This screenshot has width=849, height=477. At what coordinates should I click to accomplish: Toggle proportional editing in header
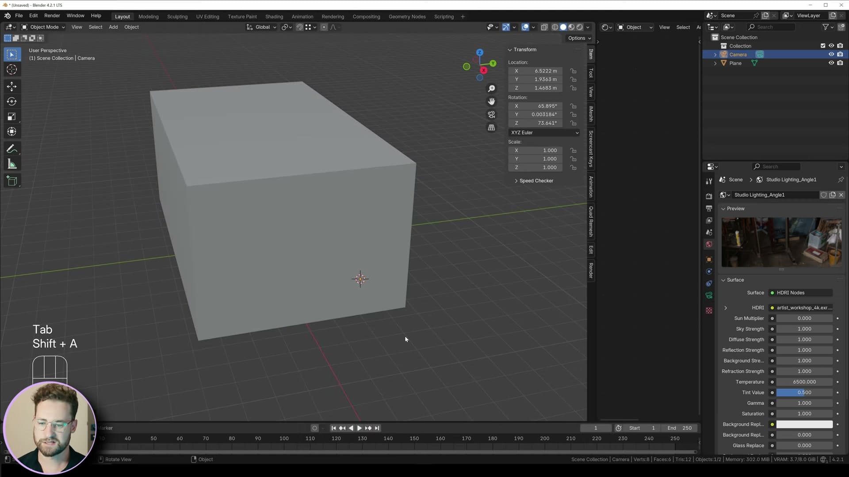pos(324,27)
